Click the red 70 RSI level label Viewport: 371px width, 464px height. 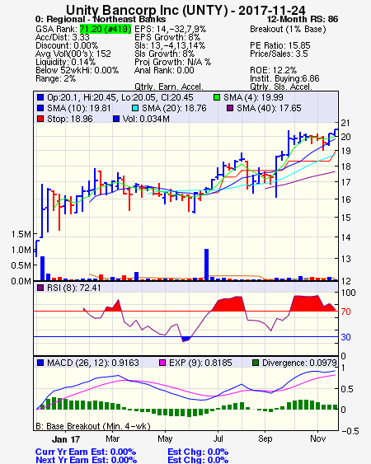tap(345, 312)
